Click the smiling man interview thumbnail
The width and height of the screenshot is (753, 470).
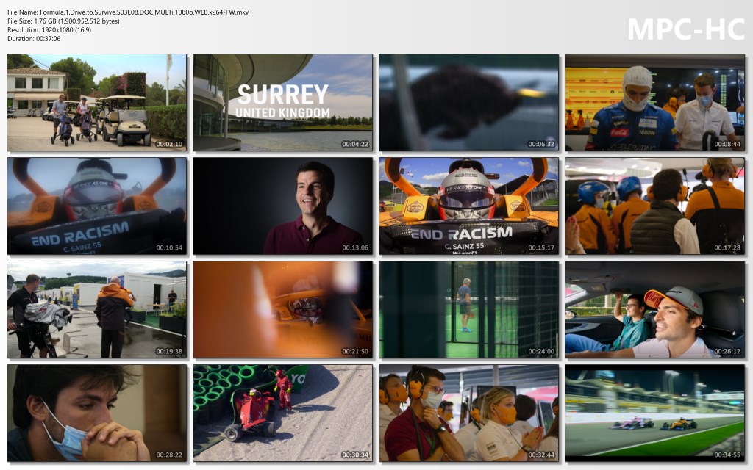283,206
